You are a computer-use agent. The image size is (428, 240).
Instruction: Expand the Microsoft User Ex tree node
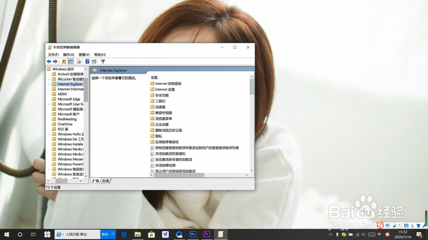pyautogui.click(x=49, y=104)
